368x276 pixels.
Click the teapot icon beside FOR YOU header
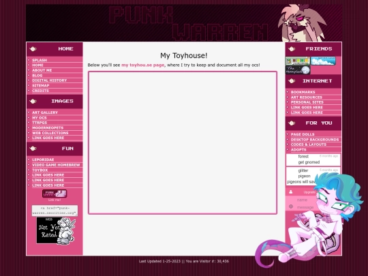click(x=292, y=123)
